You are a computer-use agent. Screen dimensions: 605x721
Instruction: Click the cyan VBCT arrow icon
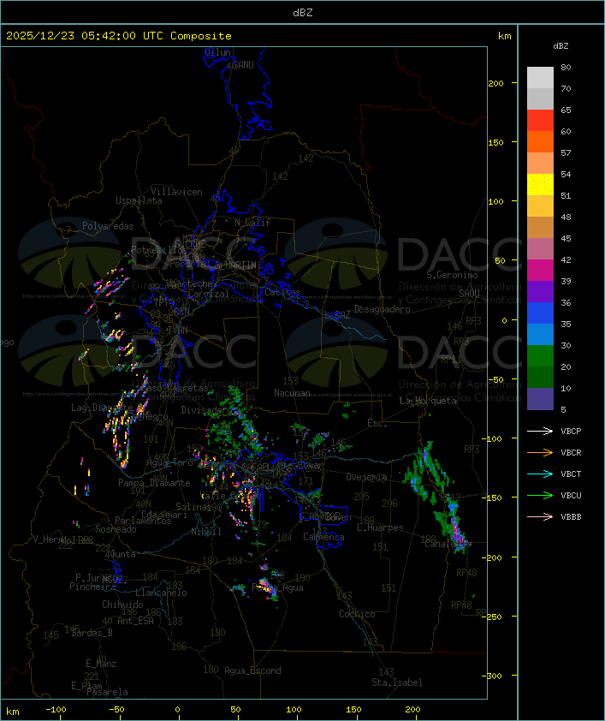[x=540, y=474]
